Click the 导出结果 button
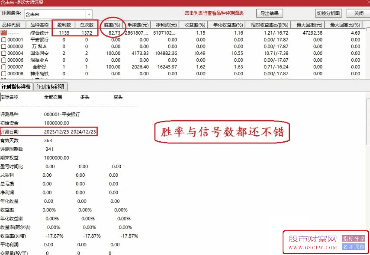The height and width of the screenshot is (255, 370). (x=270, y=13)
